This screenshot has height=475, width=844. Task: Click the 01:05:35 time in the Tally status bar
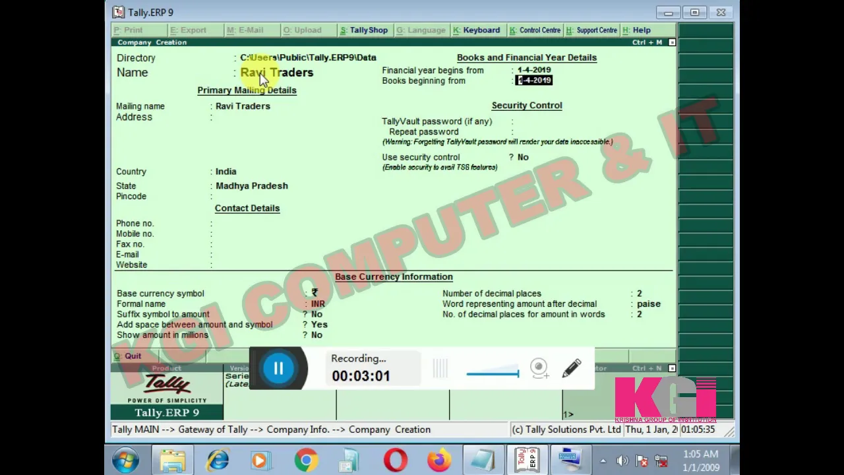pos(698,429)
